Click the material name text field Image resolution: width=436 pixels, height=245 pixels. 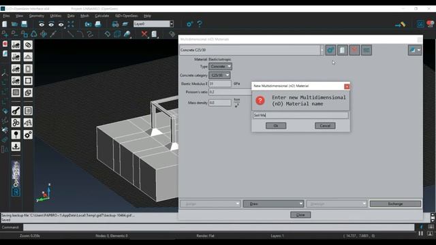300,115
